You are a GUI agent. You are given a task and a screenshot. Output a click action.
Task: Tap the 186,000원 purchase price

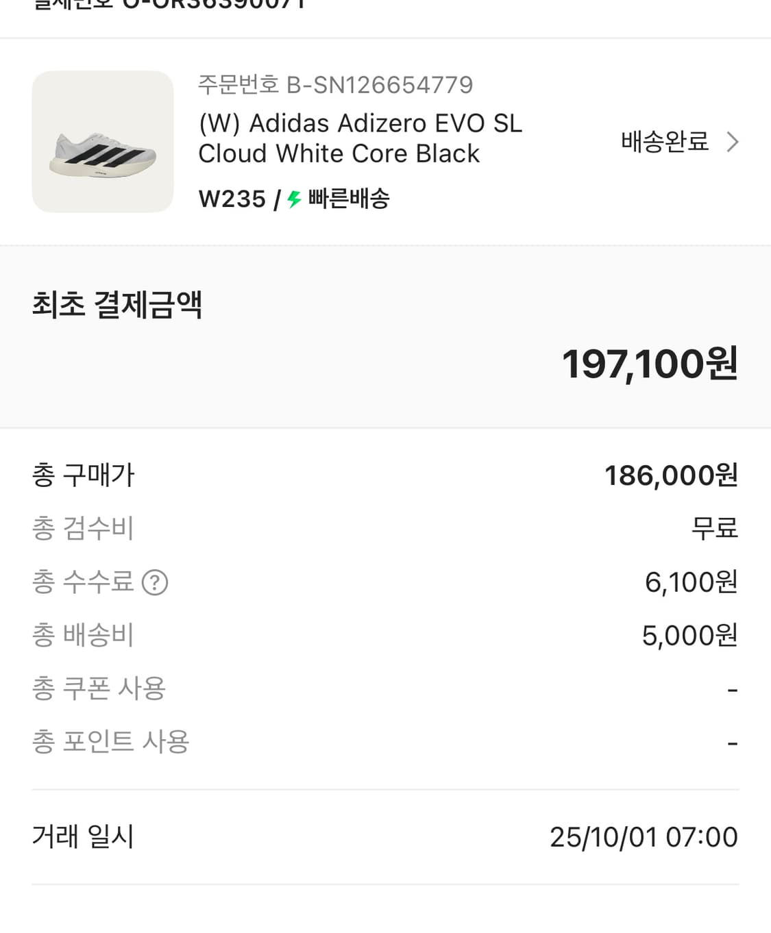670,475
